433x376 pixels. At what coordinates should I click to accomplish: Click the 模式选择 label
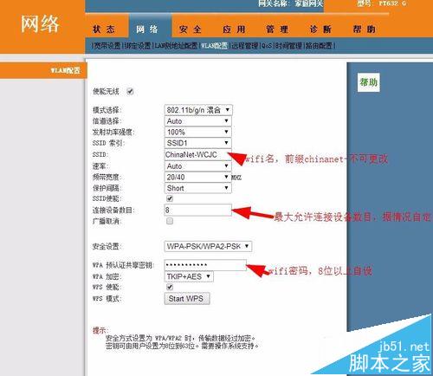coord(107,110)
